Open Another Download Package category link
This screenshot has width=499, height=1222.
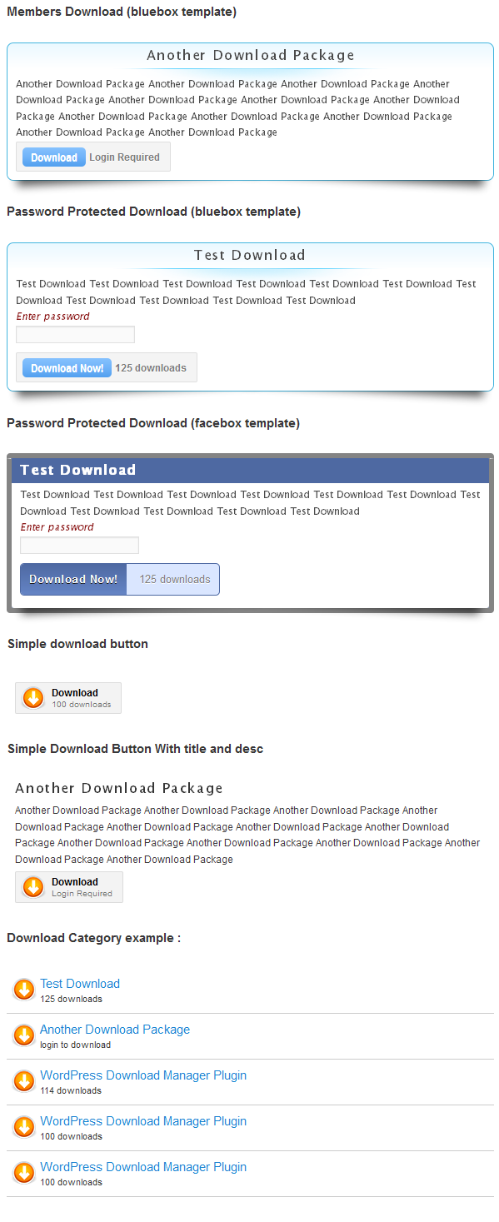tap(115, 1030)
